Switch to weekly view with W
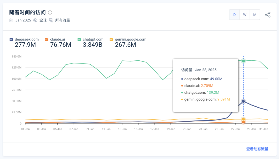279x159 pixels. click(245, 15)
